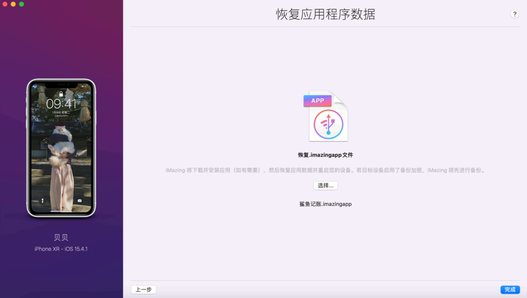This screenshot has height=298, width=527.
Task: Click the APP badge on the file icon
Action: pos(317,101)
